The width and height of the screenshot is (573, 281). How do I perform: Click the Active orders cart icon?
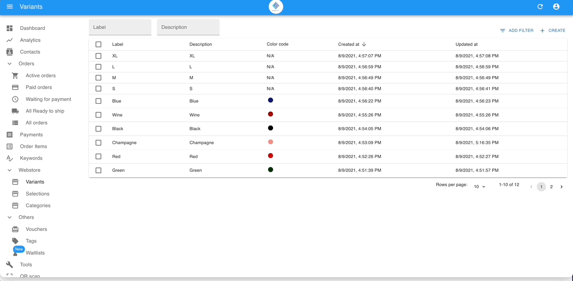(15, 76)
